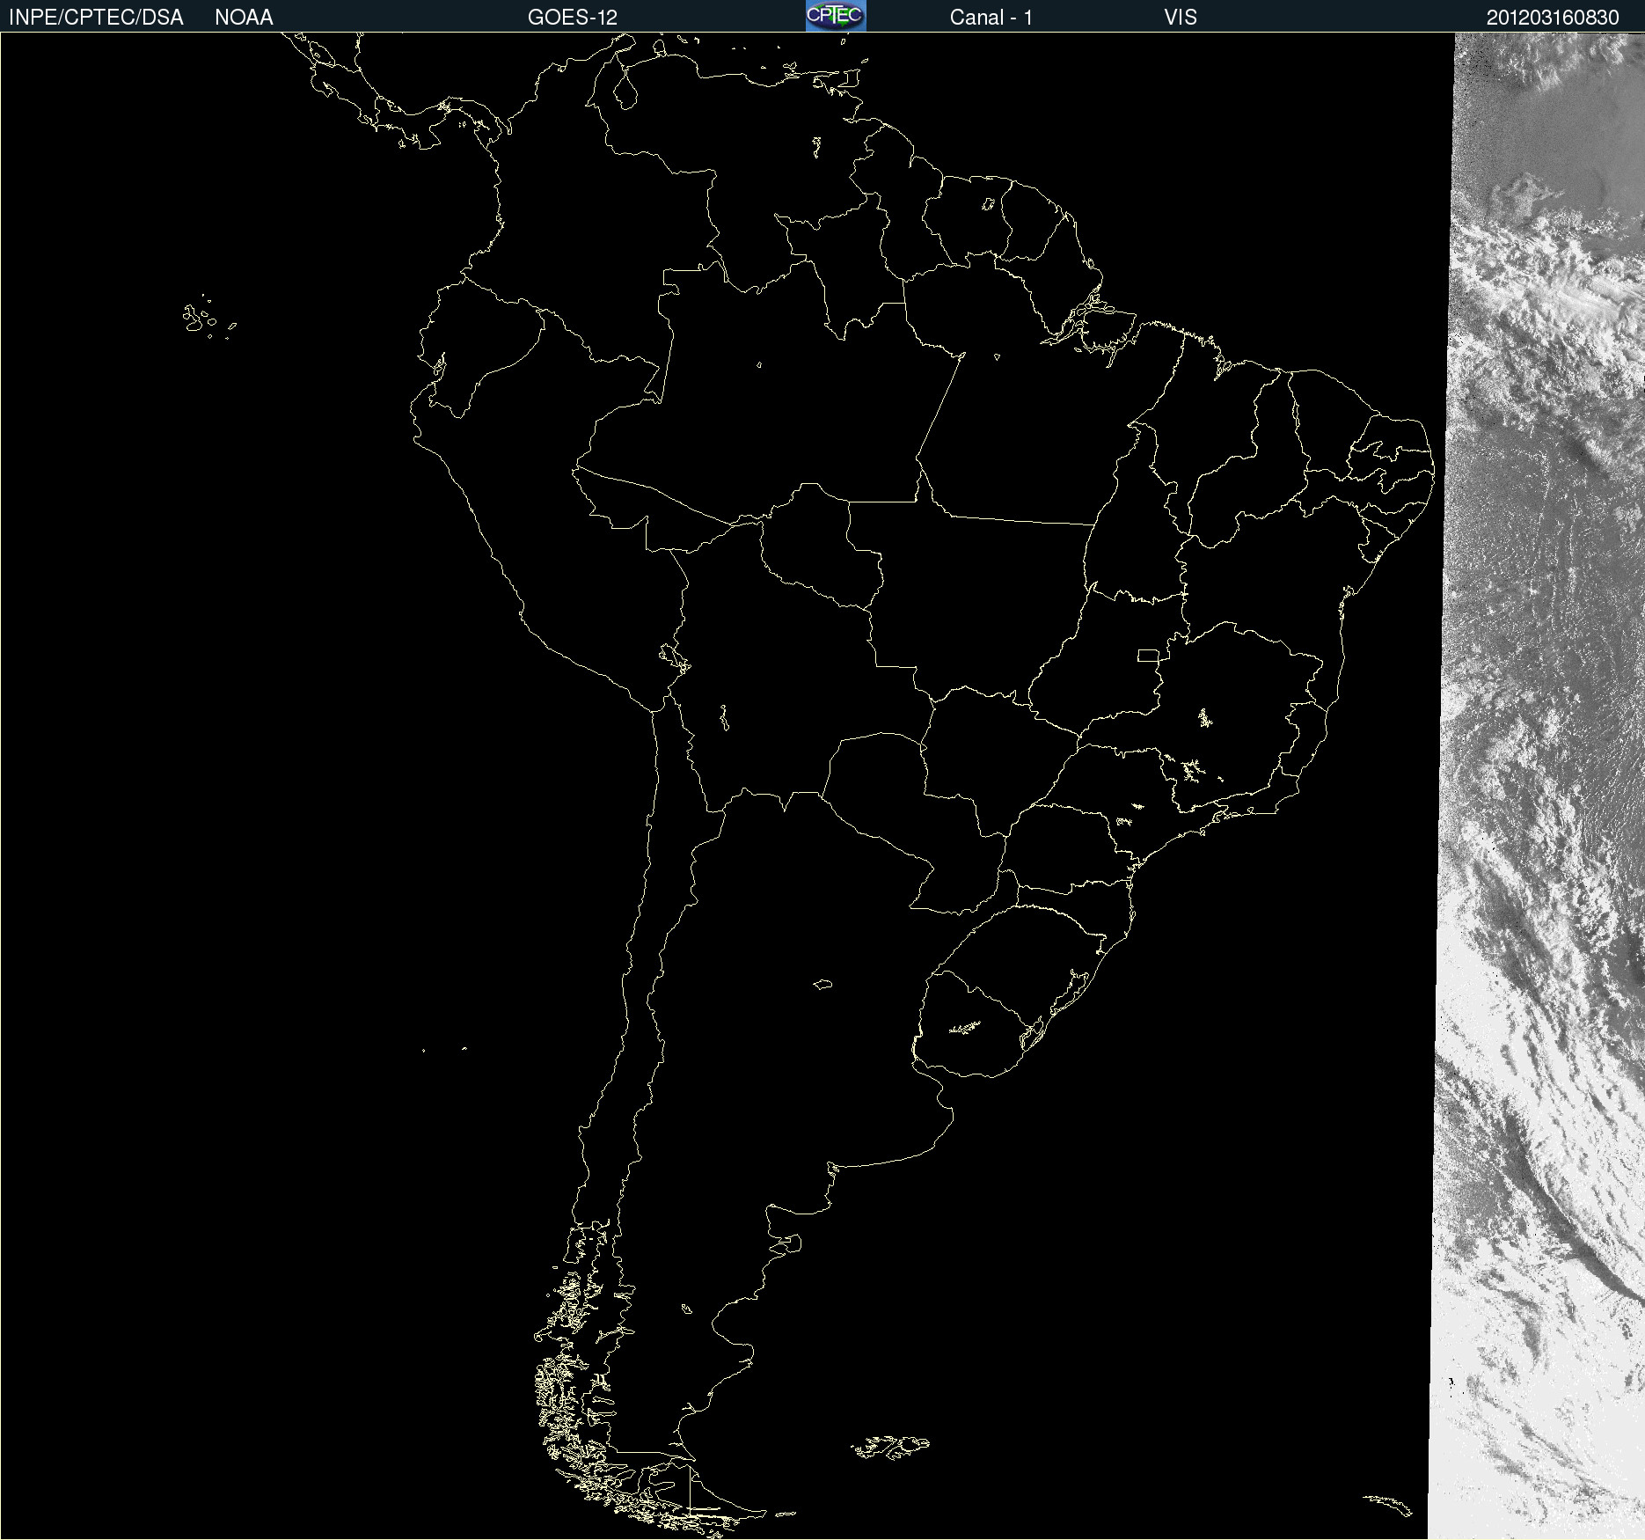
Task: Select the INPE/CPTEC/DSA header text
Action: point(96,18)
